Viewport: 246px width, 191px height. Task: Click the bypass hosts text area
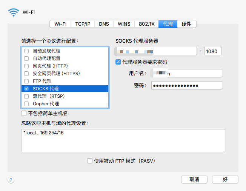pos(123,140)
